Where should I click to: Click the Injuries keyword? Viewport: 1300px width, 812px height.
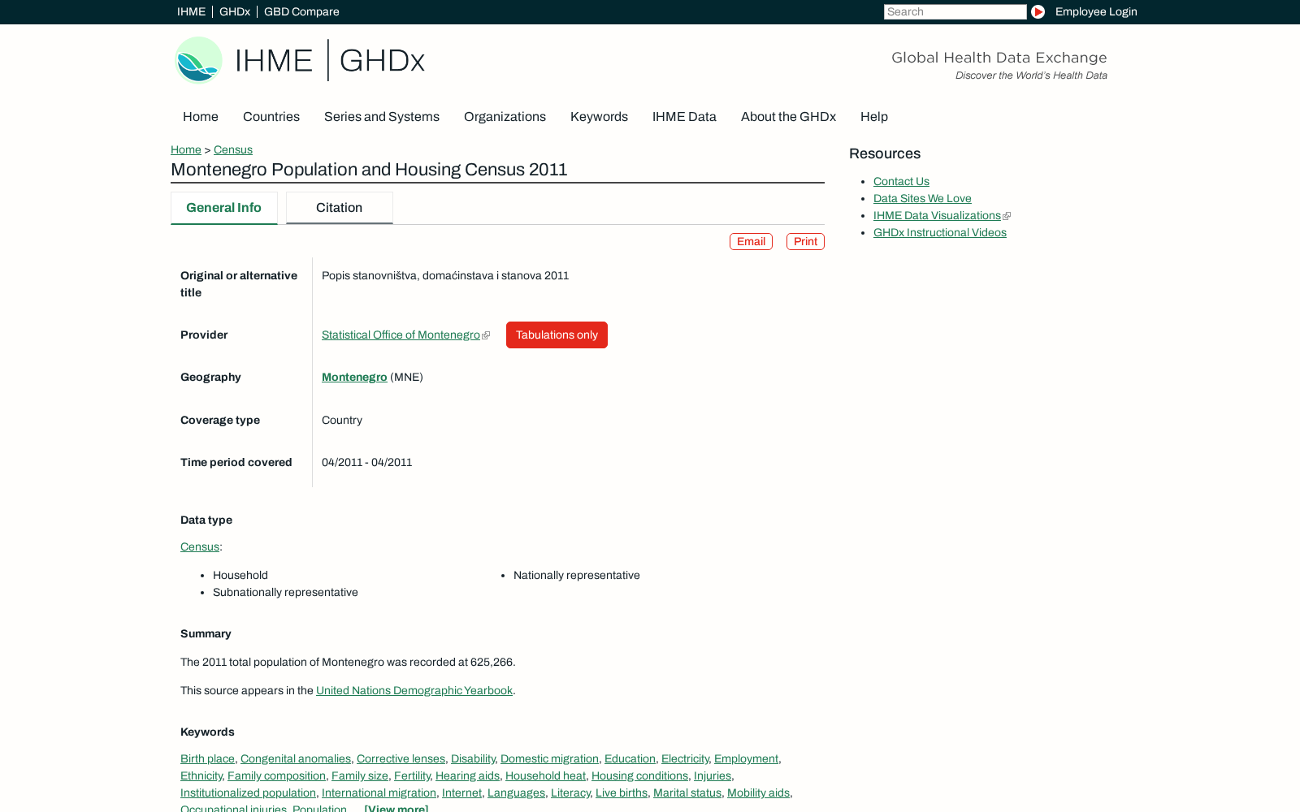[x=713, y=775]
